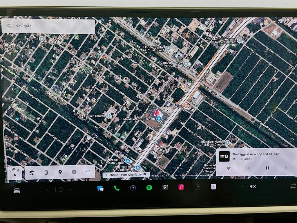The width and height of the screenshot is (297, 223).
Task: Tap the Warrington Blvd street label
Action: 17,135
